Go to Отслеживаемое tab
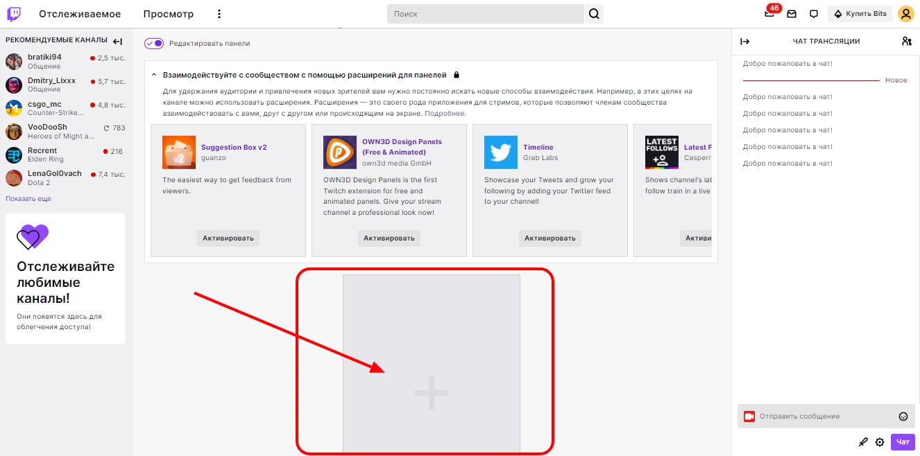The width and height of the screenshot is (920, 456). click(80, 14)
